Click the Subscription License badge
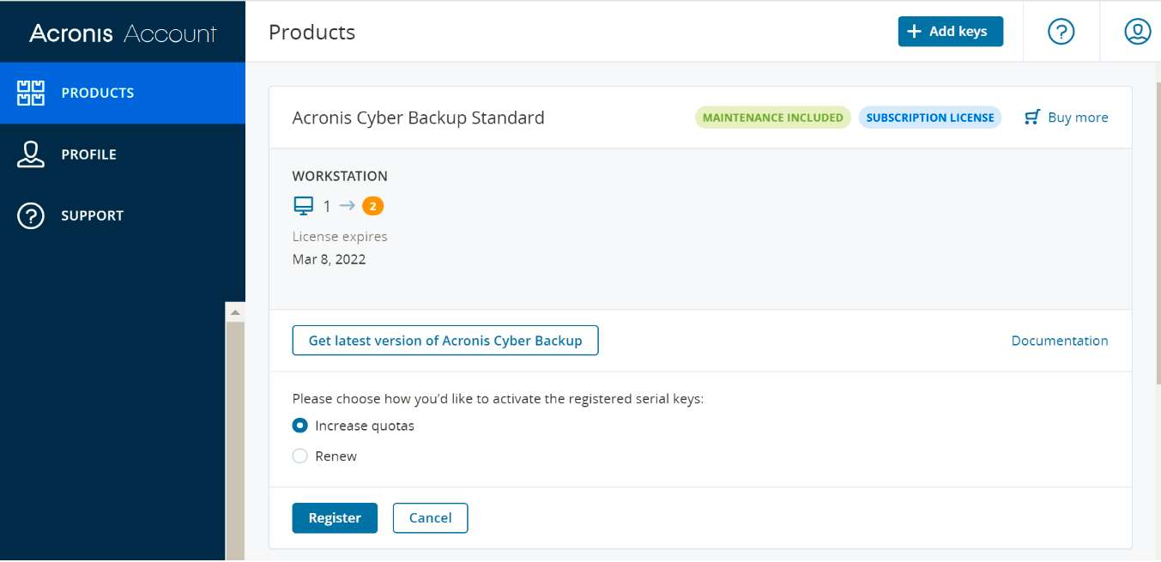The image size is (1161, 562). pos(930,118)
